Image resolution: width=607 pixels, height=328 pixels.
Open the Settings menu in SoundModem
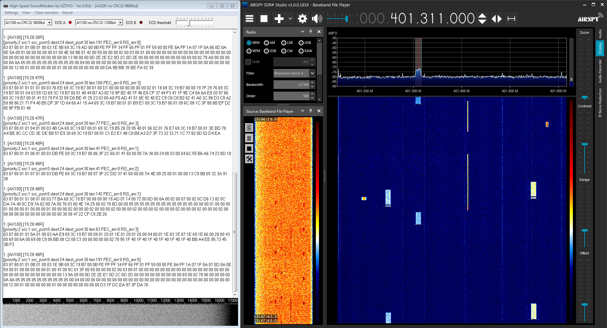(x=11, y=13)
